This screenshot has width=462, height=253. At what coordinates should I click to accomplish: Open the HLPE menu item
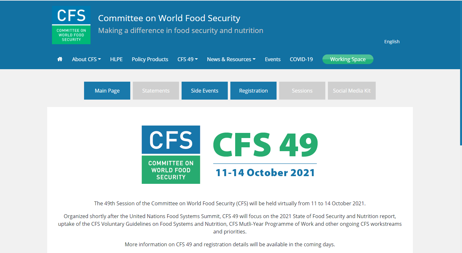point(116,59)
